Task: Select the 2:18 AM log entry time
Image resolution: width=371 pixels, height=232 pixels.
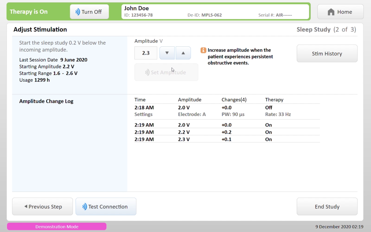Action: click(x=144, y=107)
